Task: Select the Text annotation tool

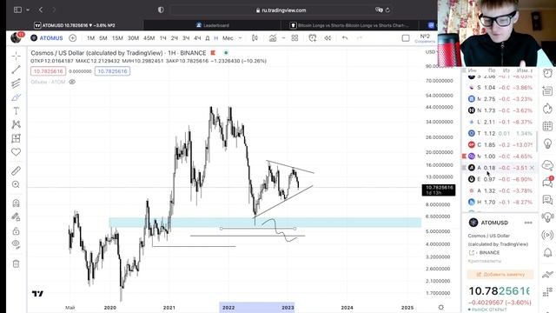Action: (x=16, y=111)
